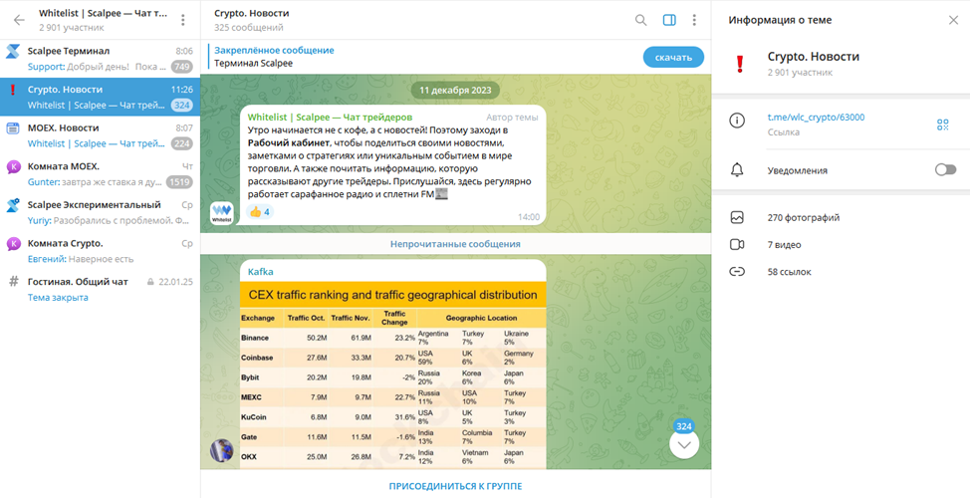970x498 pixels.
Task: Click the Crypto. Новости chat header title
Action: (251, 13)
